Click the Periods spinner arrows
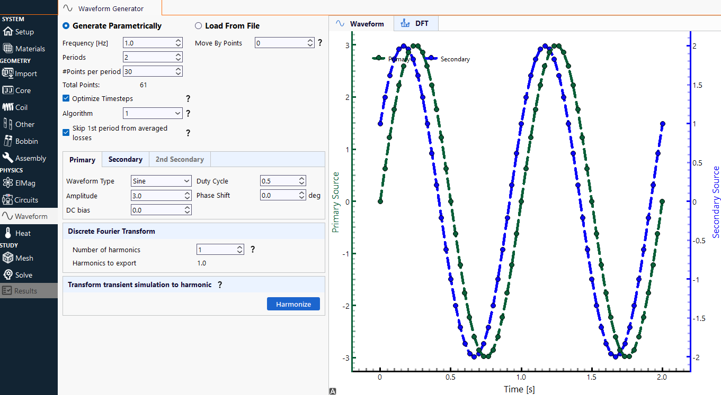 (179, 57)
